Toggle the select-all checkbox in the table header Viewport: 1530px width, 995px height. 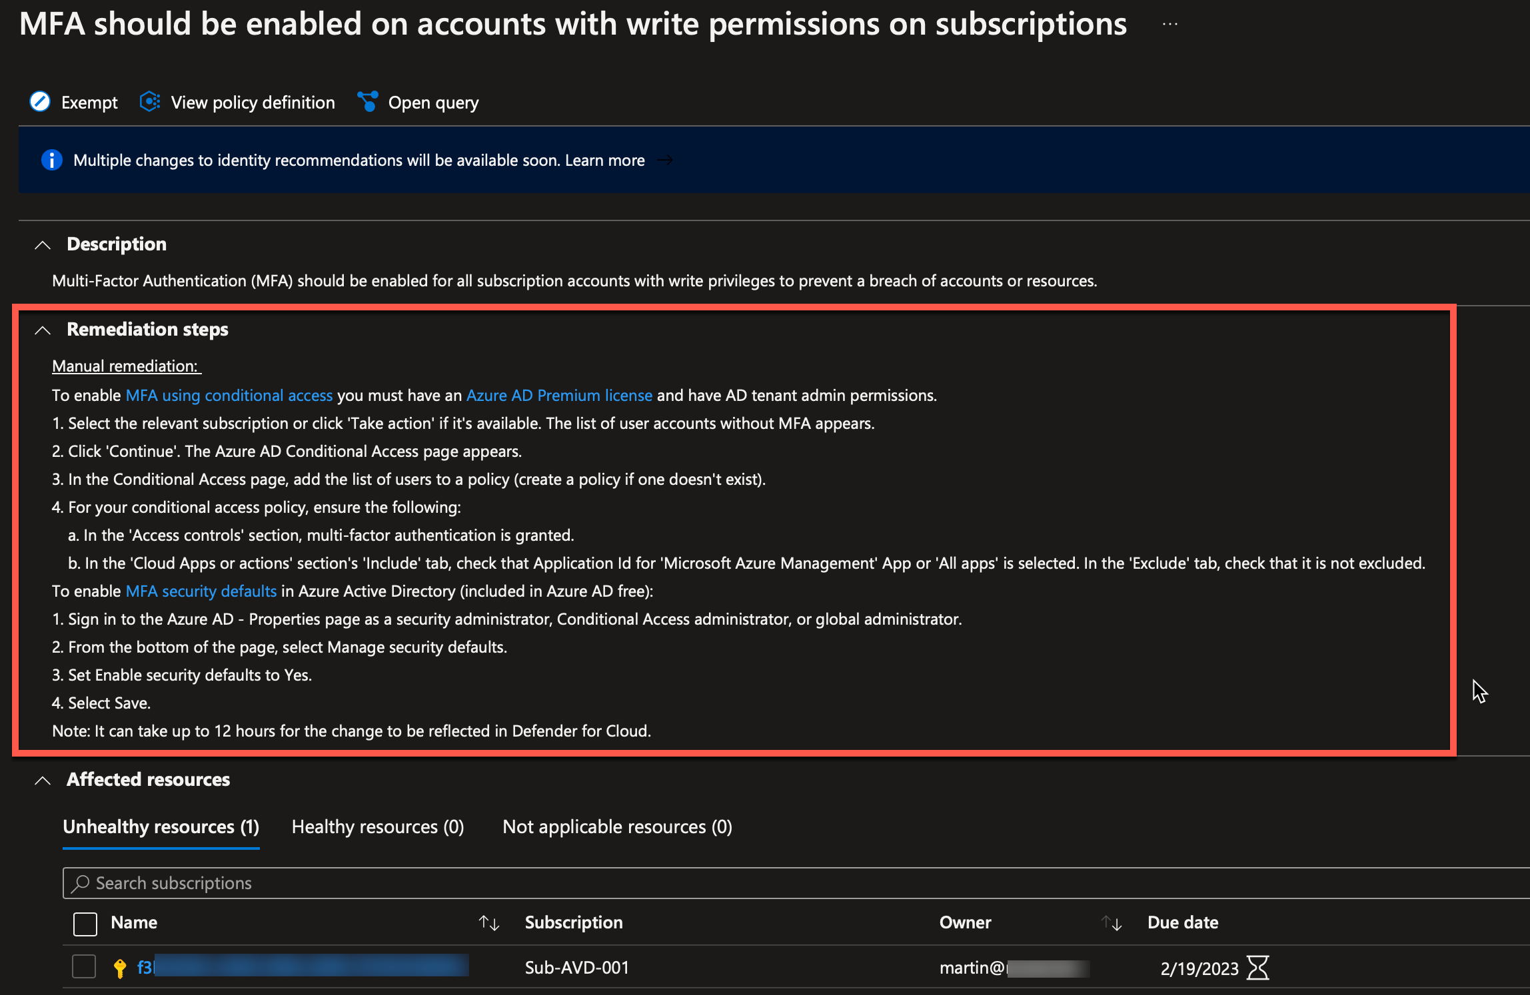click(85, 924)
